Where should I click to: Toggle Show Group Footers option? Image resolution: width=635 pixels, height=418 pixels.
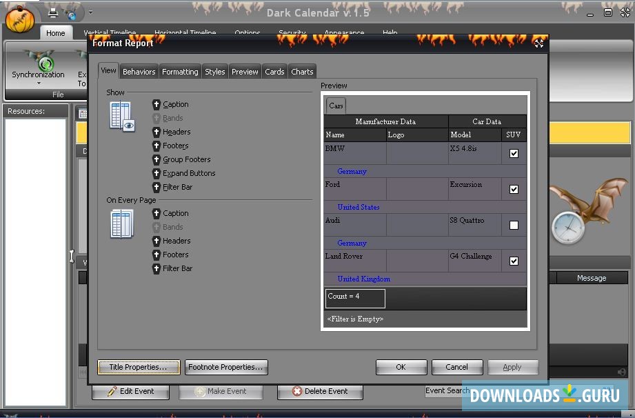coord(181,159)
